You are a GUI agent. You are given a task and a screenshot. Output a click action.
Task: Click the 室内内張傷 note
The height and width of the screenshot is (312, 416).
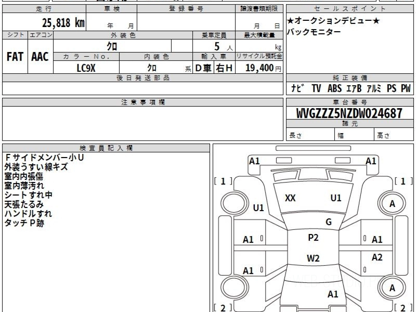tap(24, 176)
